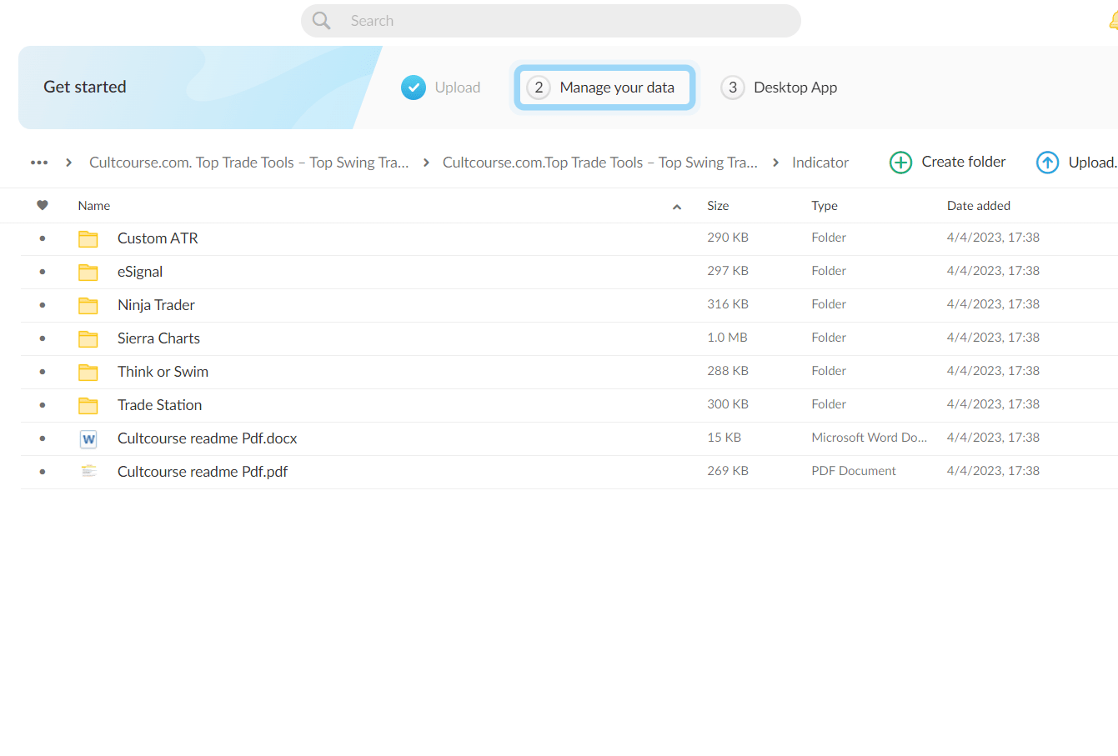
Task: Click the Sierra Charts folder icon
Action: (x=88, y=339)
